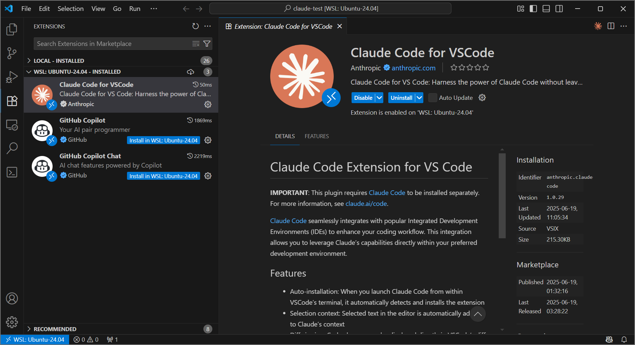Open the terminal panel icon in activity bar

pyautogui.click(x=12, y=172)
